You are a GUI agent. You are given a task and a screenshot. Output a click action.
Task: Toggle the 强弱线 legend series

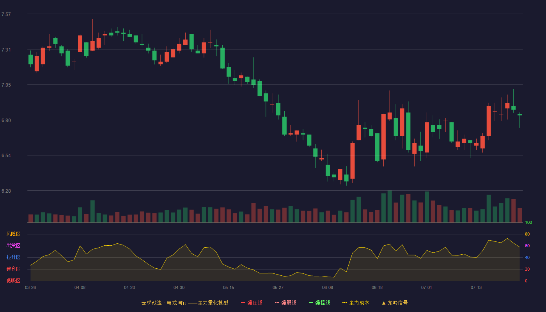pyautogui.click(x=285, y=303)
